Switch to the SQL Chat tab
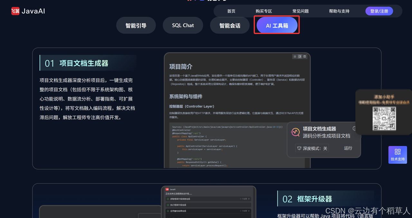 click(183, 25)
